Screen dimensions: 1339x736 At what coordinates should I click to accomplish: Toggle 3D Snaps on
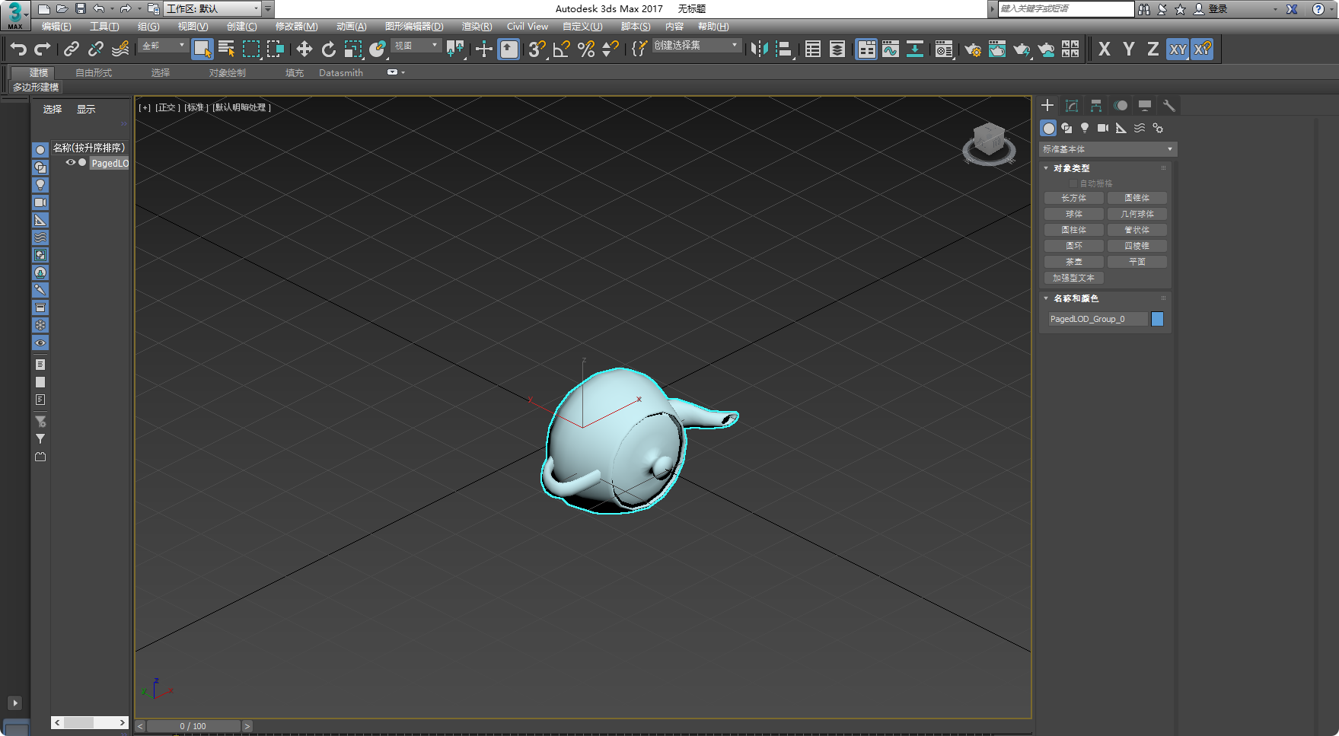point(537,49)
